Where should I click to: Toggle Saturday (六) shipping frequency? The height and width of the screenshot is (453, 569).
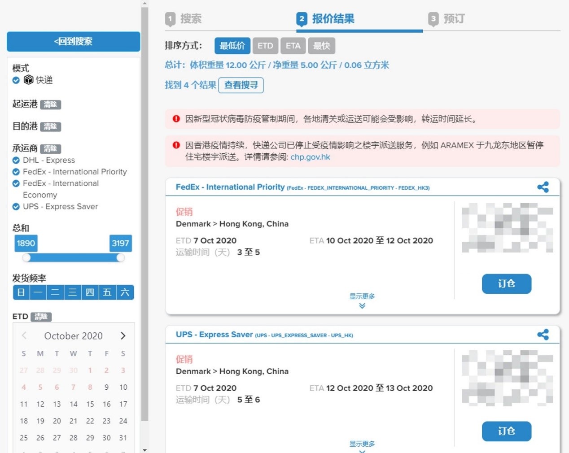pos(125,292)
